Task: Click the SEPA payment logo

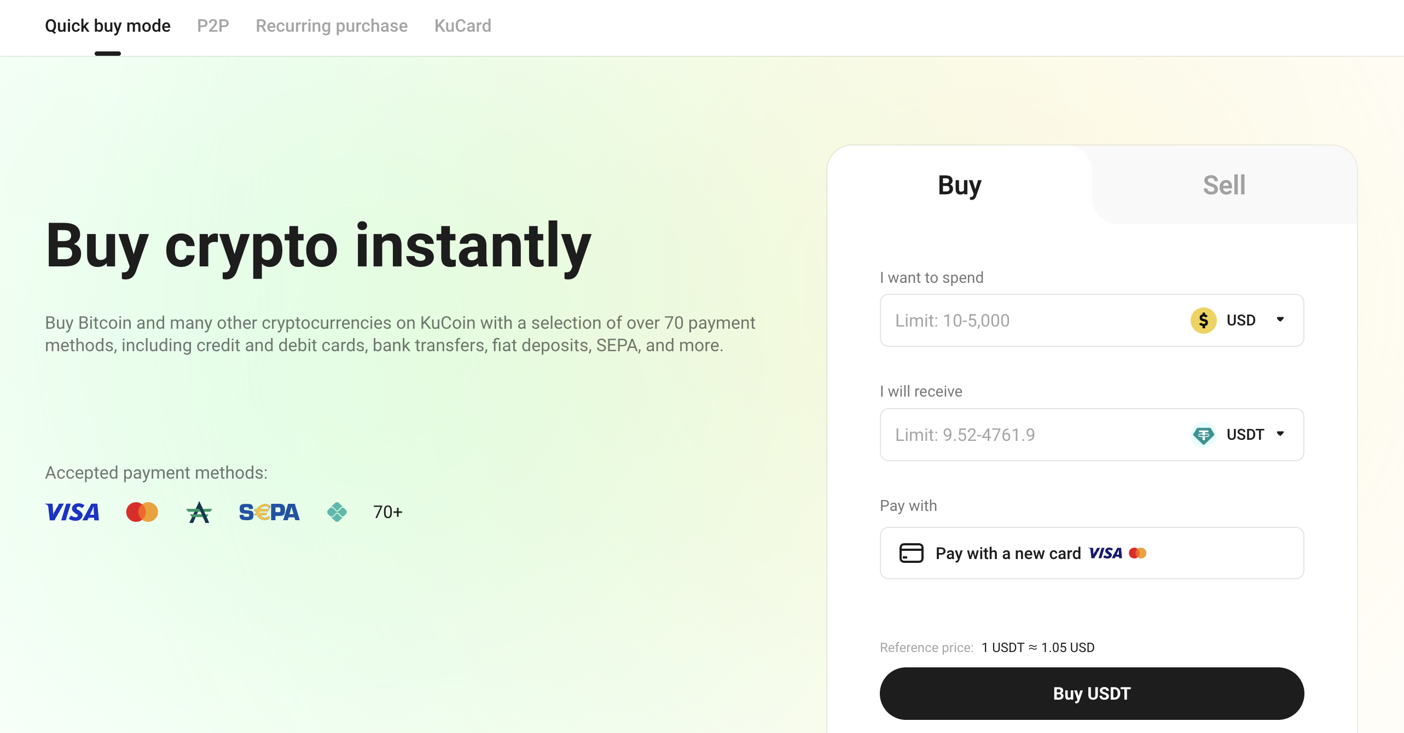Action: (269, 512)
